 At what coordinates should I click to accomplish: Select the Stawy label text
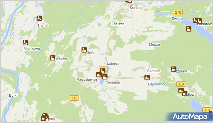(x=89, y=52)
